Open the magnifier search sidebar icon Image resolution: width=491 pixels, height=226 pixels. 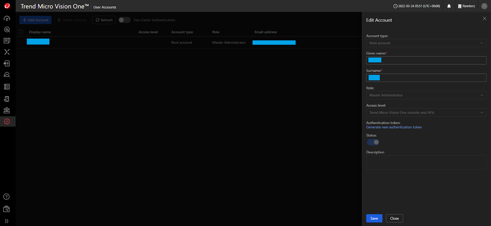coord(7,29)
